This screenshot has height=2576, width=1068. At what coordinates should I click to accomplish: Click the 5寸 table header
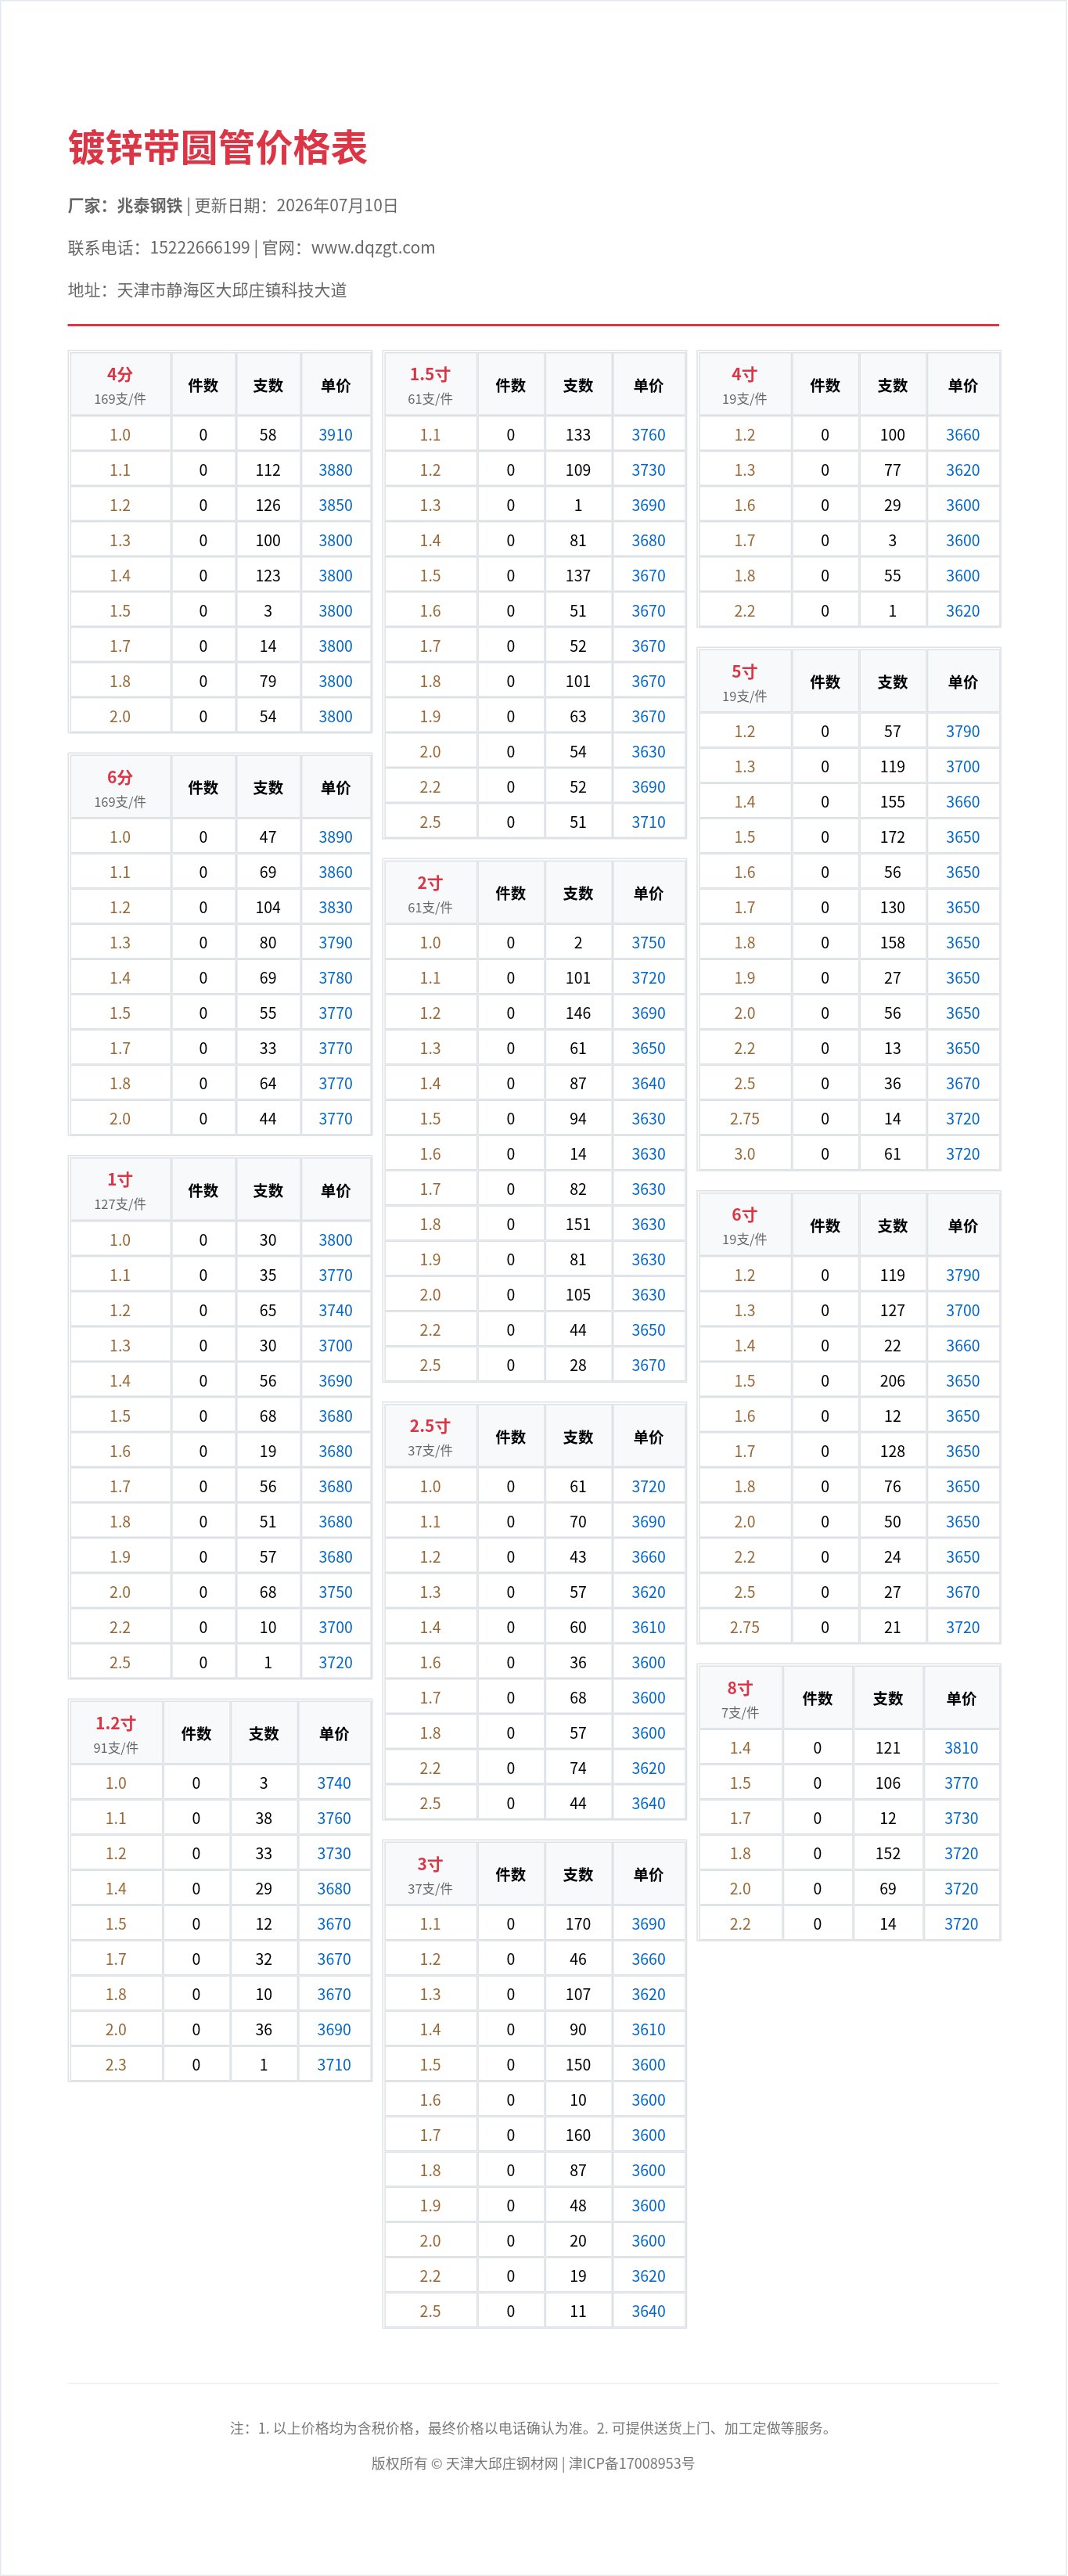click(x=745, y=681)
